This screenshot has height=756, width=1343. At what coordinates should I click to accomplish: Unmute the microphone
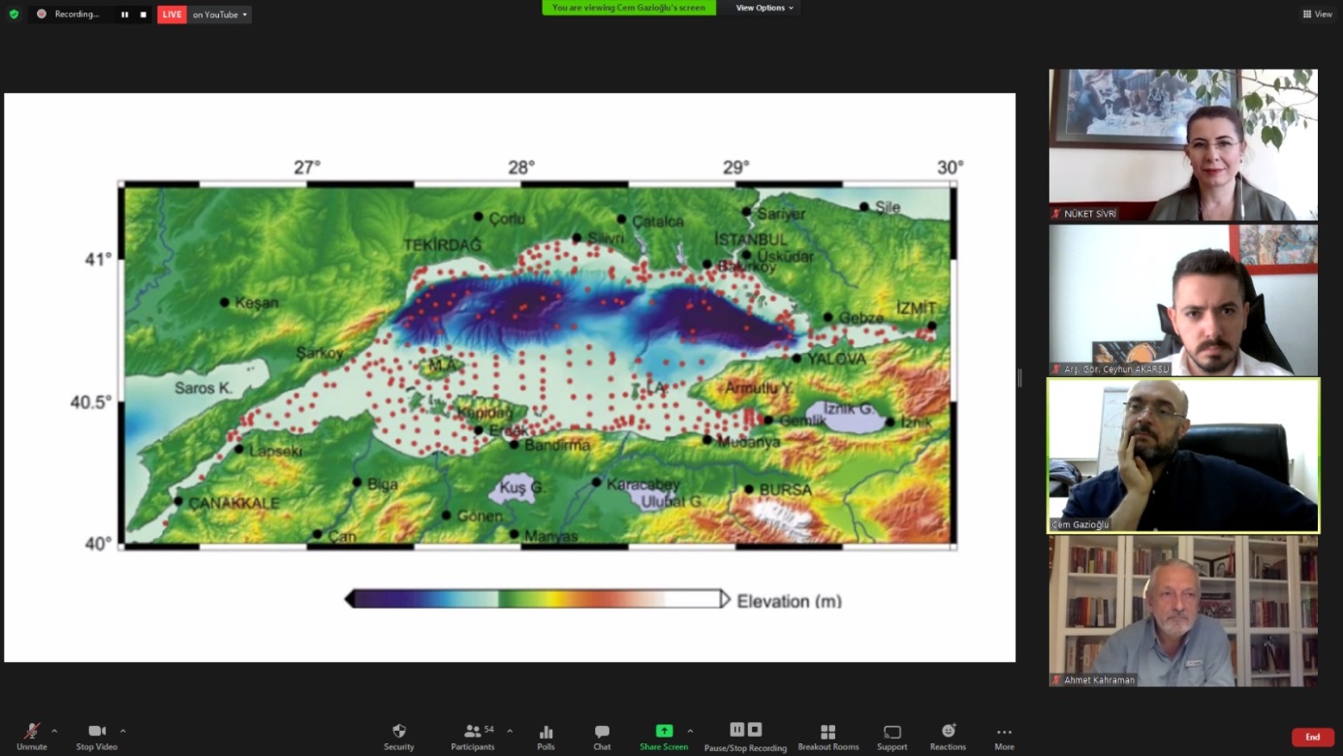point(32,736)
